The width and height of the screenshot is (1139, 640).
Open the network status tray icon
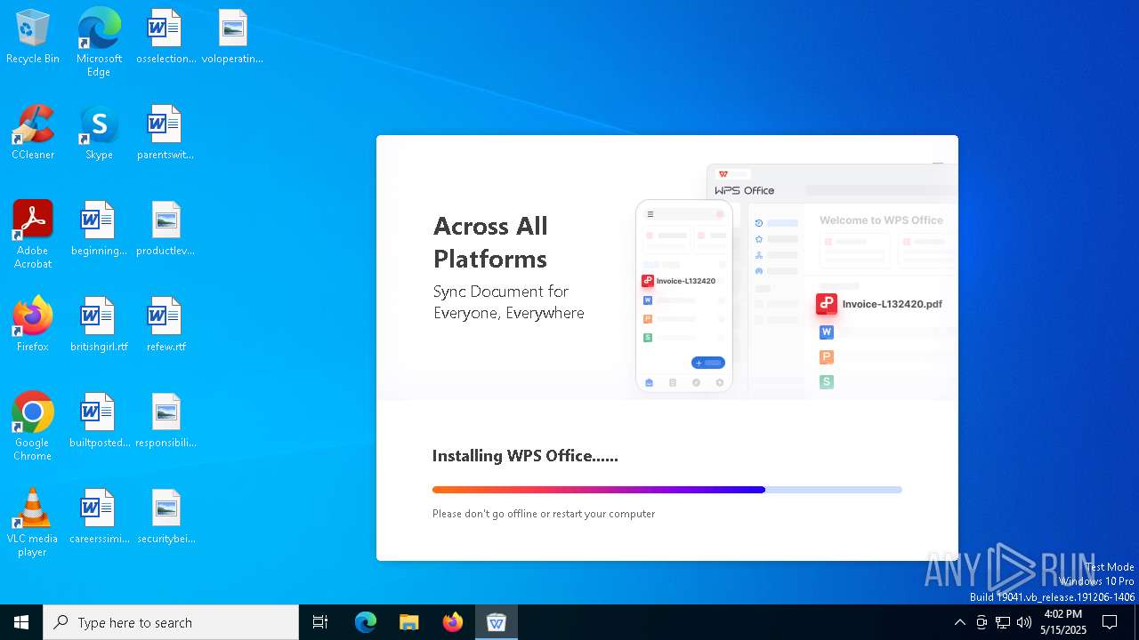point(1003,622)
